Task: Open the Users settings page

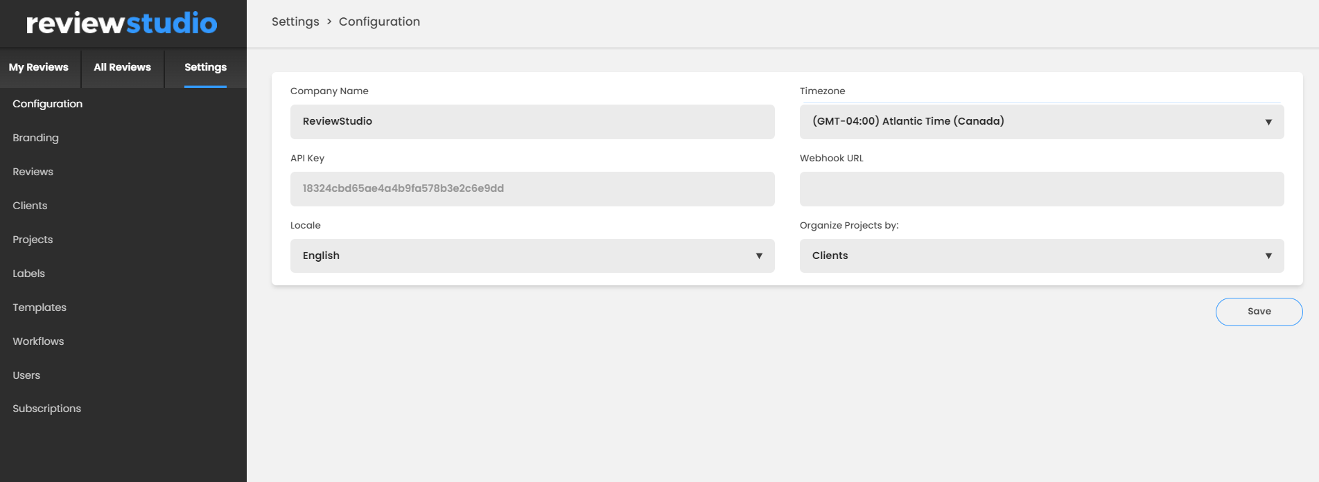Action: [x=26, y=375]
